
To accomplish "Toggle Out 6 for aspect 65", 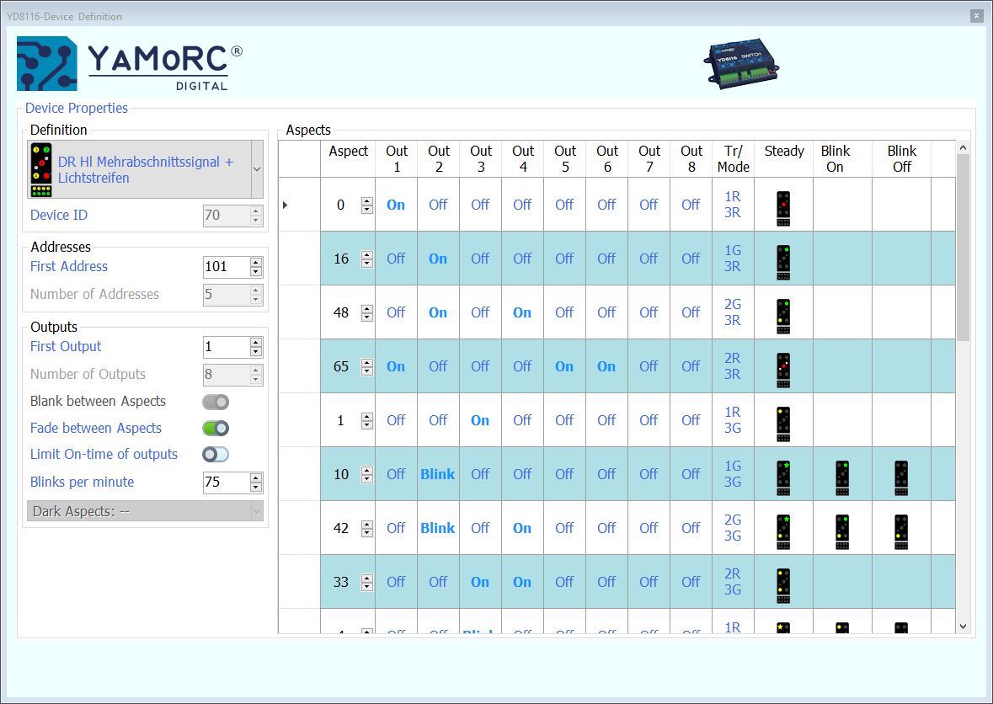I will tap(606, 366).
